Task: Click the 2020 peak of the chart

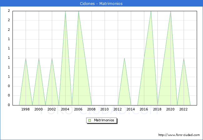Action: (x=171, y=12)
